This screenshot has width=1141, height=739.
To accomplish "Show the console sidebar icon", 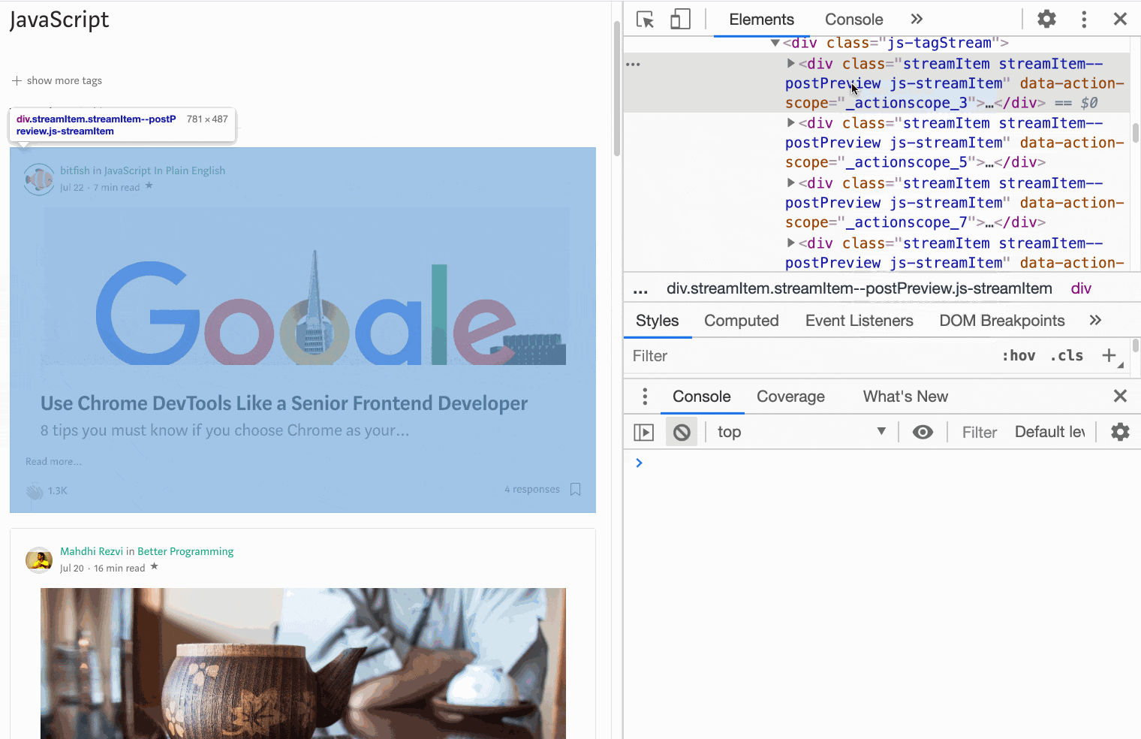I will [644, 432].
